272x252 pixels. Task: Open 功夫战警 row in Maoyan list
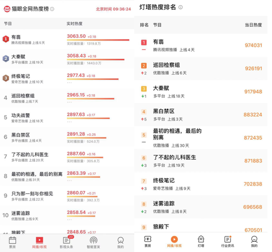click(x=67, y=117)
